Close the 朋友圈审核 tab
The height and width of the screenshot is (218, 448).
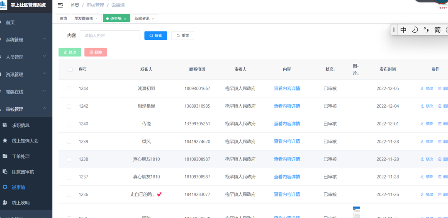point(96,19)
